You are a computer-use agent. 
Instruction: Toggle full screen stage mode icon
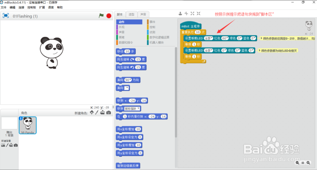[6, 16]
